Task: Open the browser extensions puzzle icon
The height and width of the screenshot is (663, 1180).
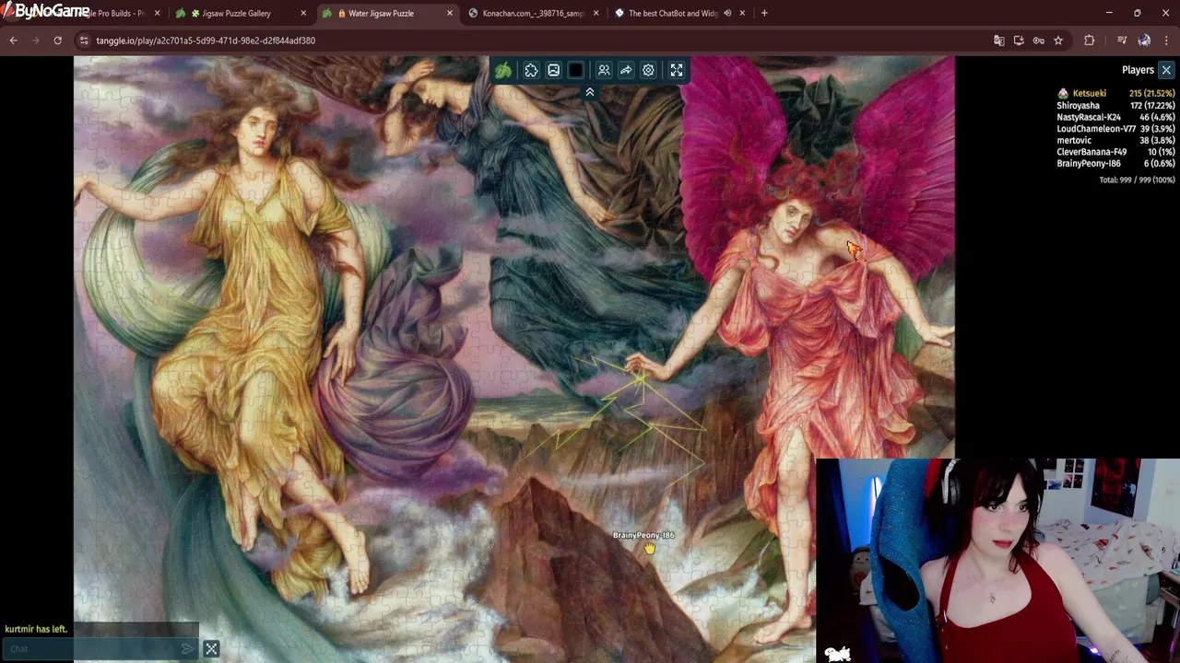Action: coord(1090,41)
